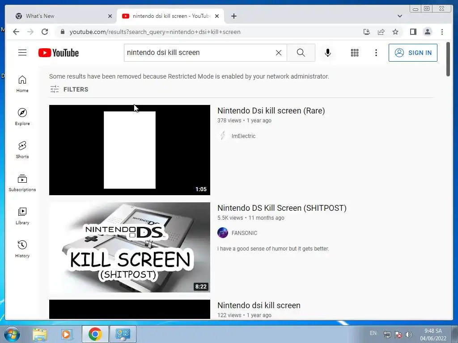Viewport: 458px width, 343px height.
Task: Go forward with the browser arrow
Action: (x=30, y=32)
